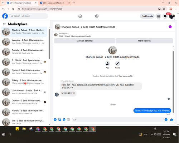Viewport: 179px width, 143px height.
Task: Open the Friends/groups icon in the top navigation
Action: point(97,16)
